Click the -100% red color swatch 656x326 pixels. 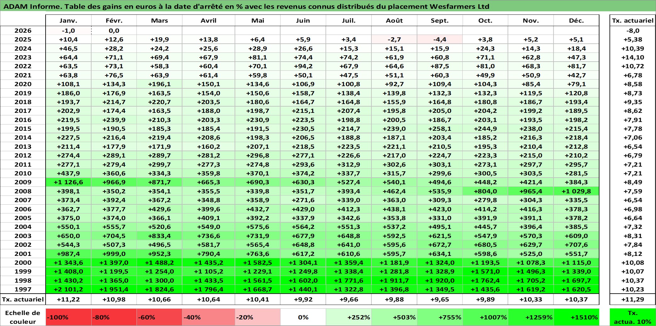point(69,317)
